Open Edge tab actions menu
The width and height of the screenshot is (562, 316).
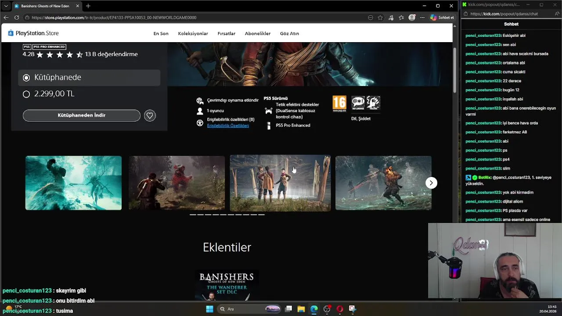click(x=6, y=6)
